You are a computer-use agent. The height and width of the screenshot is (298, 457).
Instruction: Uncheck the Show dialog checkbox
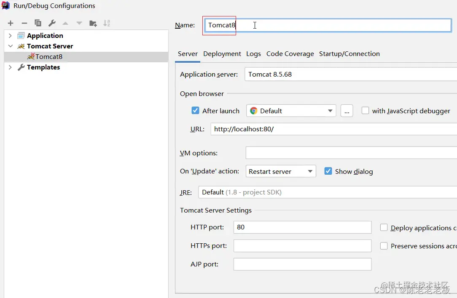coord(328,171)
